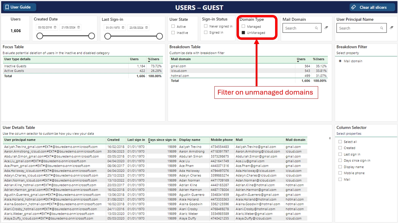This screenshot has width=398, height=223.
Task: Click the Mail domain column header in details table
Action: (295, 140)
